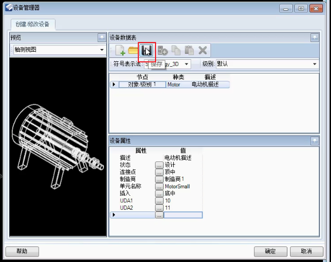This screenshot has width=331, height=262.
Task: Click ellipsis button in the empty property row
Action: point(159,215)
